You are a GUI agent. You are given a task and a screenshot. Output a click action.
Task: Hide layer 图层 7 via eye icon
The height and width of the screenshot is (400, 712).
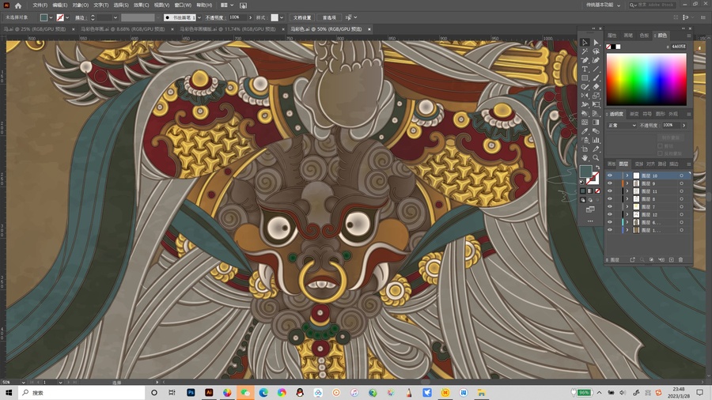610,206
